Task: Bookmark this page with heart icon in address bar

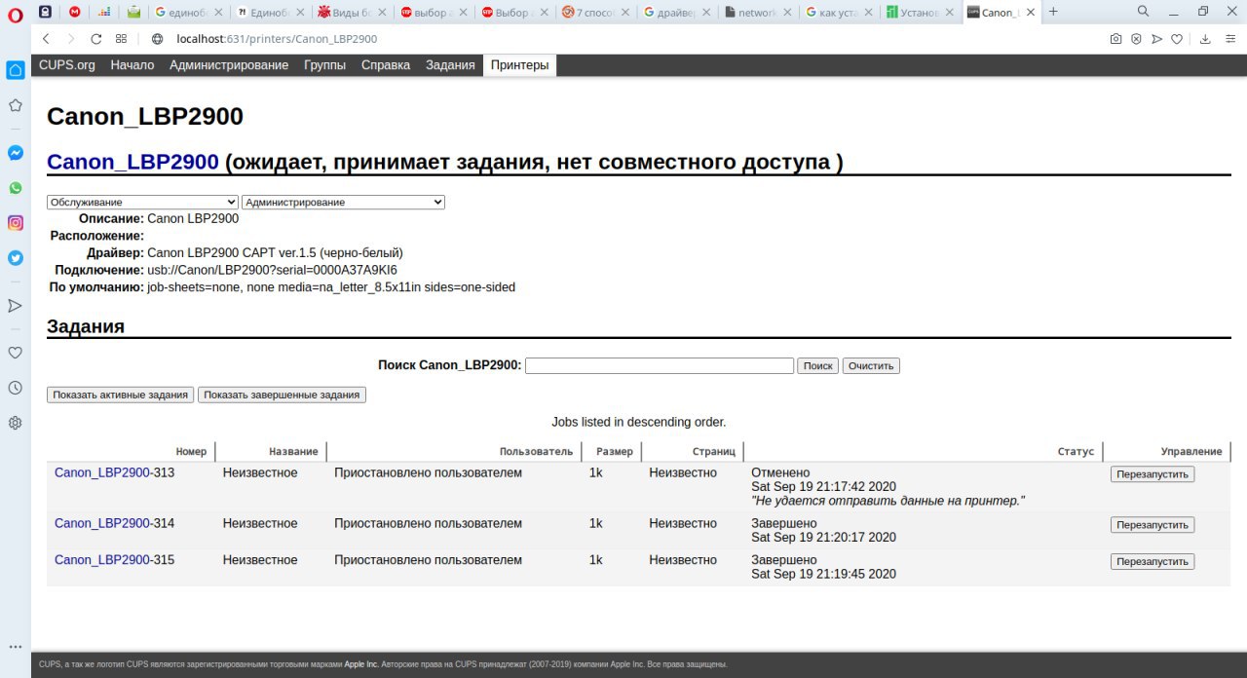Action: click(1177, 39)
